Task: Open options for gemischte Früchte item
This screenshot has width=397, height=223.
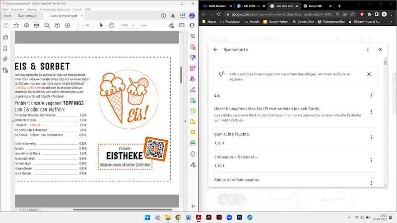Action: pos(371,137)
